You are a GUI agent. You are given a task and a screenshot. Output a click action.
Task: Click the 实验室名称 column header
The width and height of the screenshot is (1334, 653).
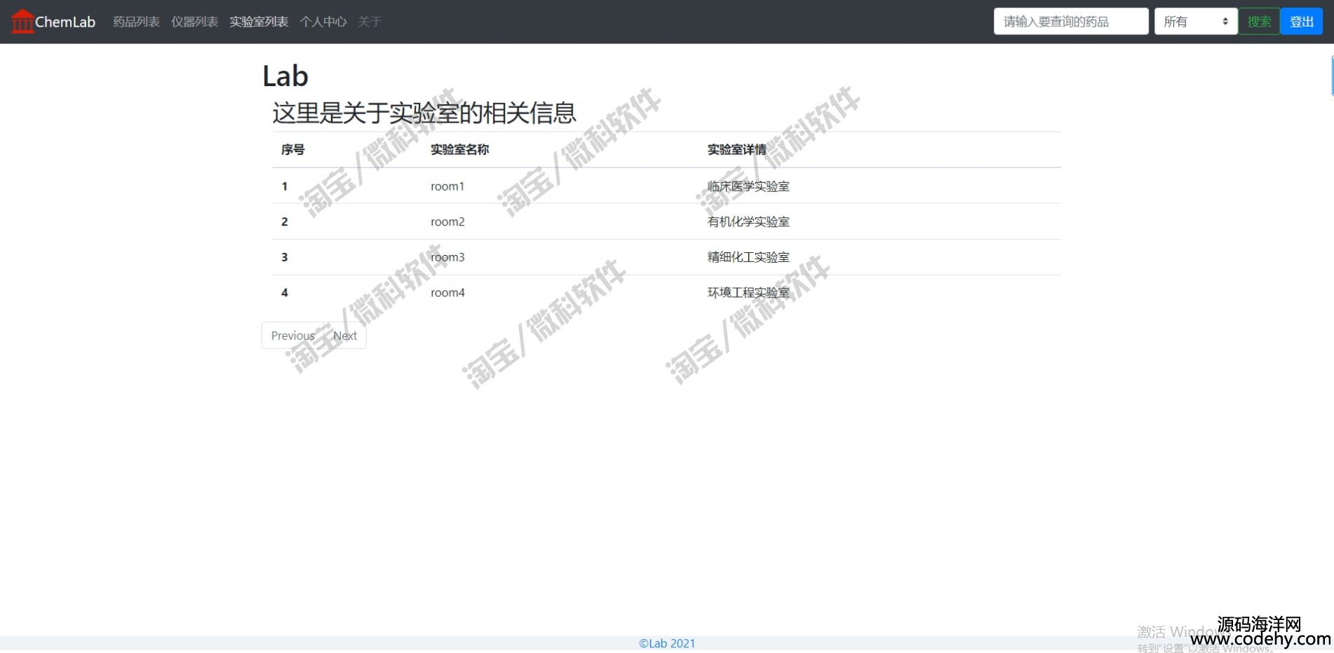click(459, 149)
